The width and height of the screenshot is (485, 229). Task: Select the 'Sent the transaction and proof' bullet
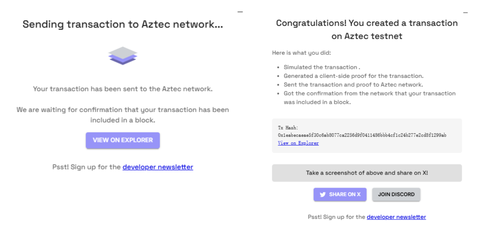pos(353,85)
